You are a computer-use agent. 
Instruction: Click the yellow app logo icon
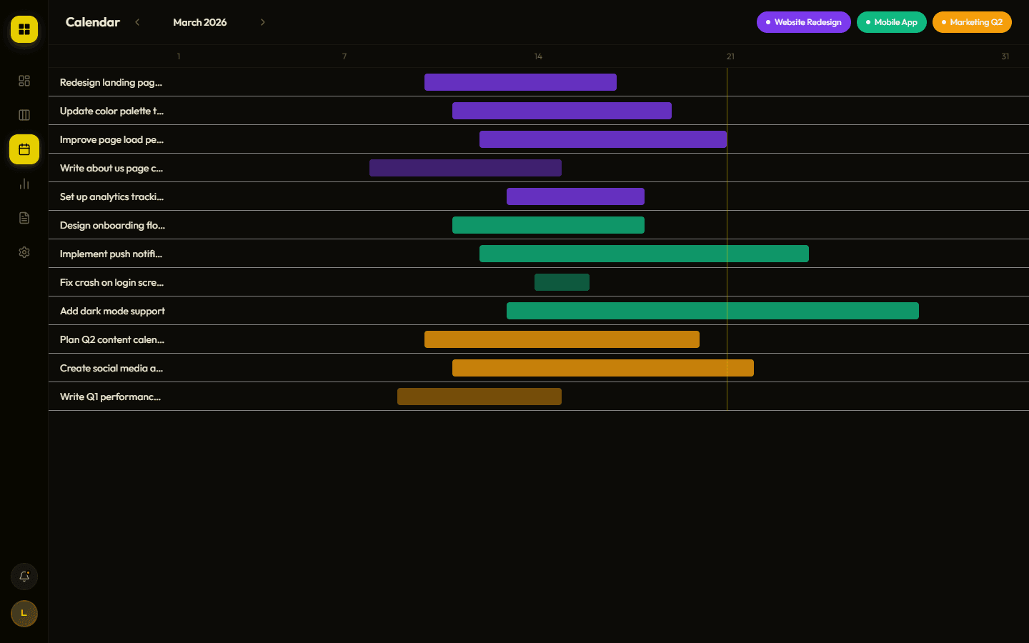24,29
